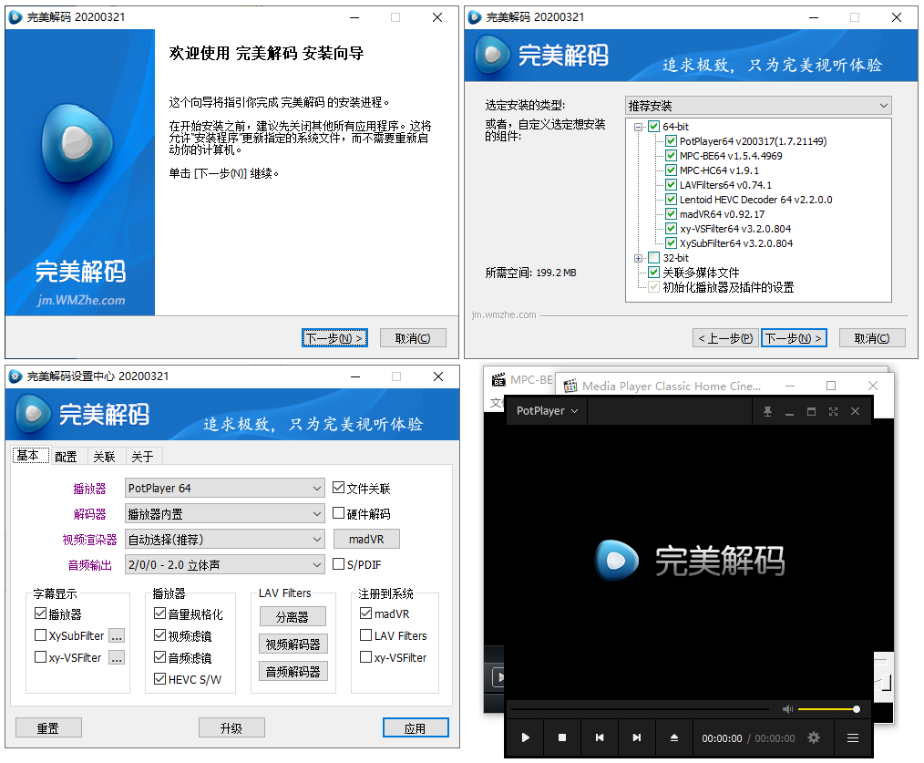Open the player settings gear icon
924x763 pixels.
814,737
